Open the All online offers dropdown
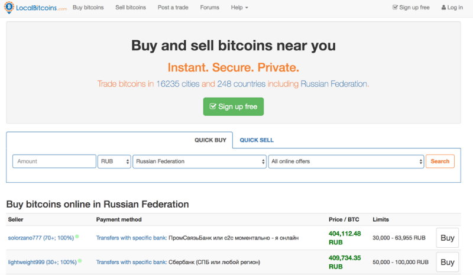 [x=346, y=161]
